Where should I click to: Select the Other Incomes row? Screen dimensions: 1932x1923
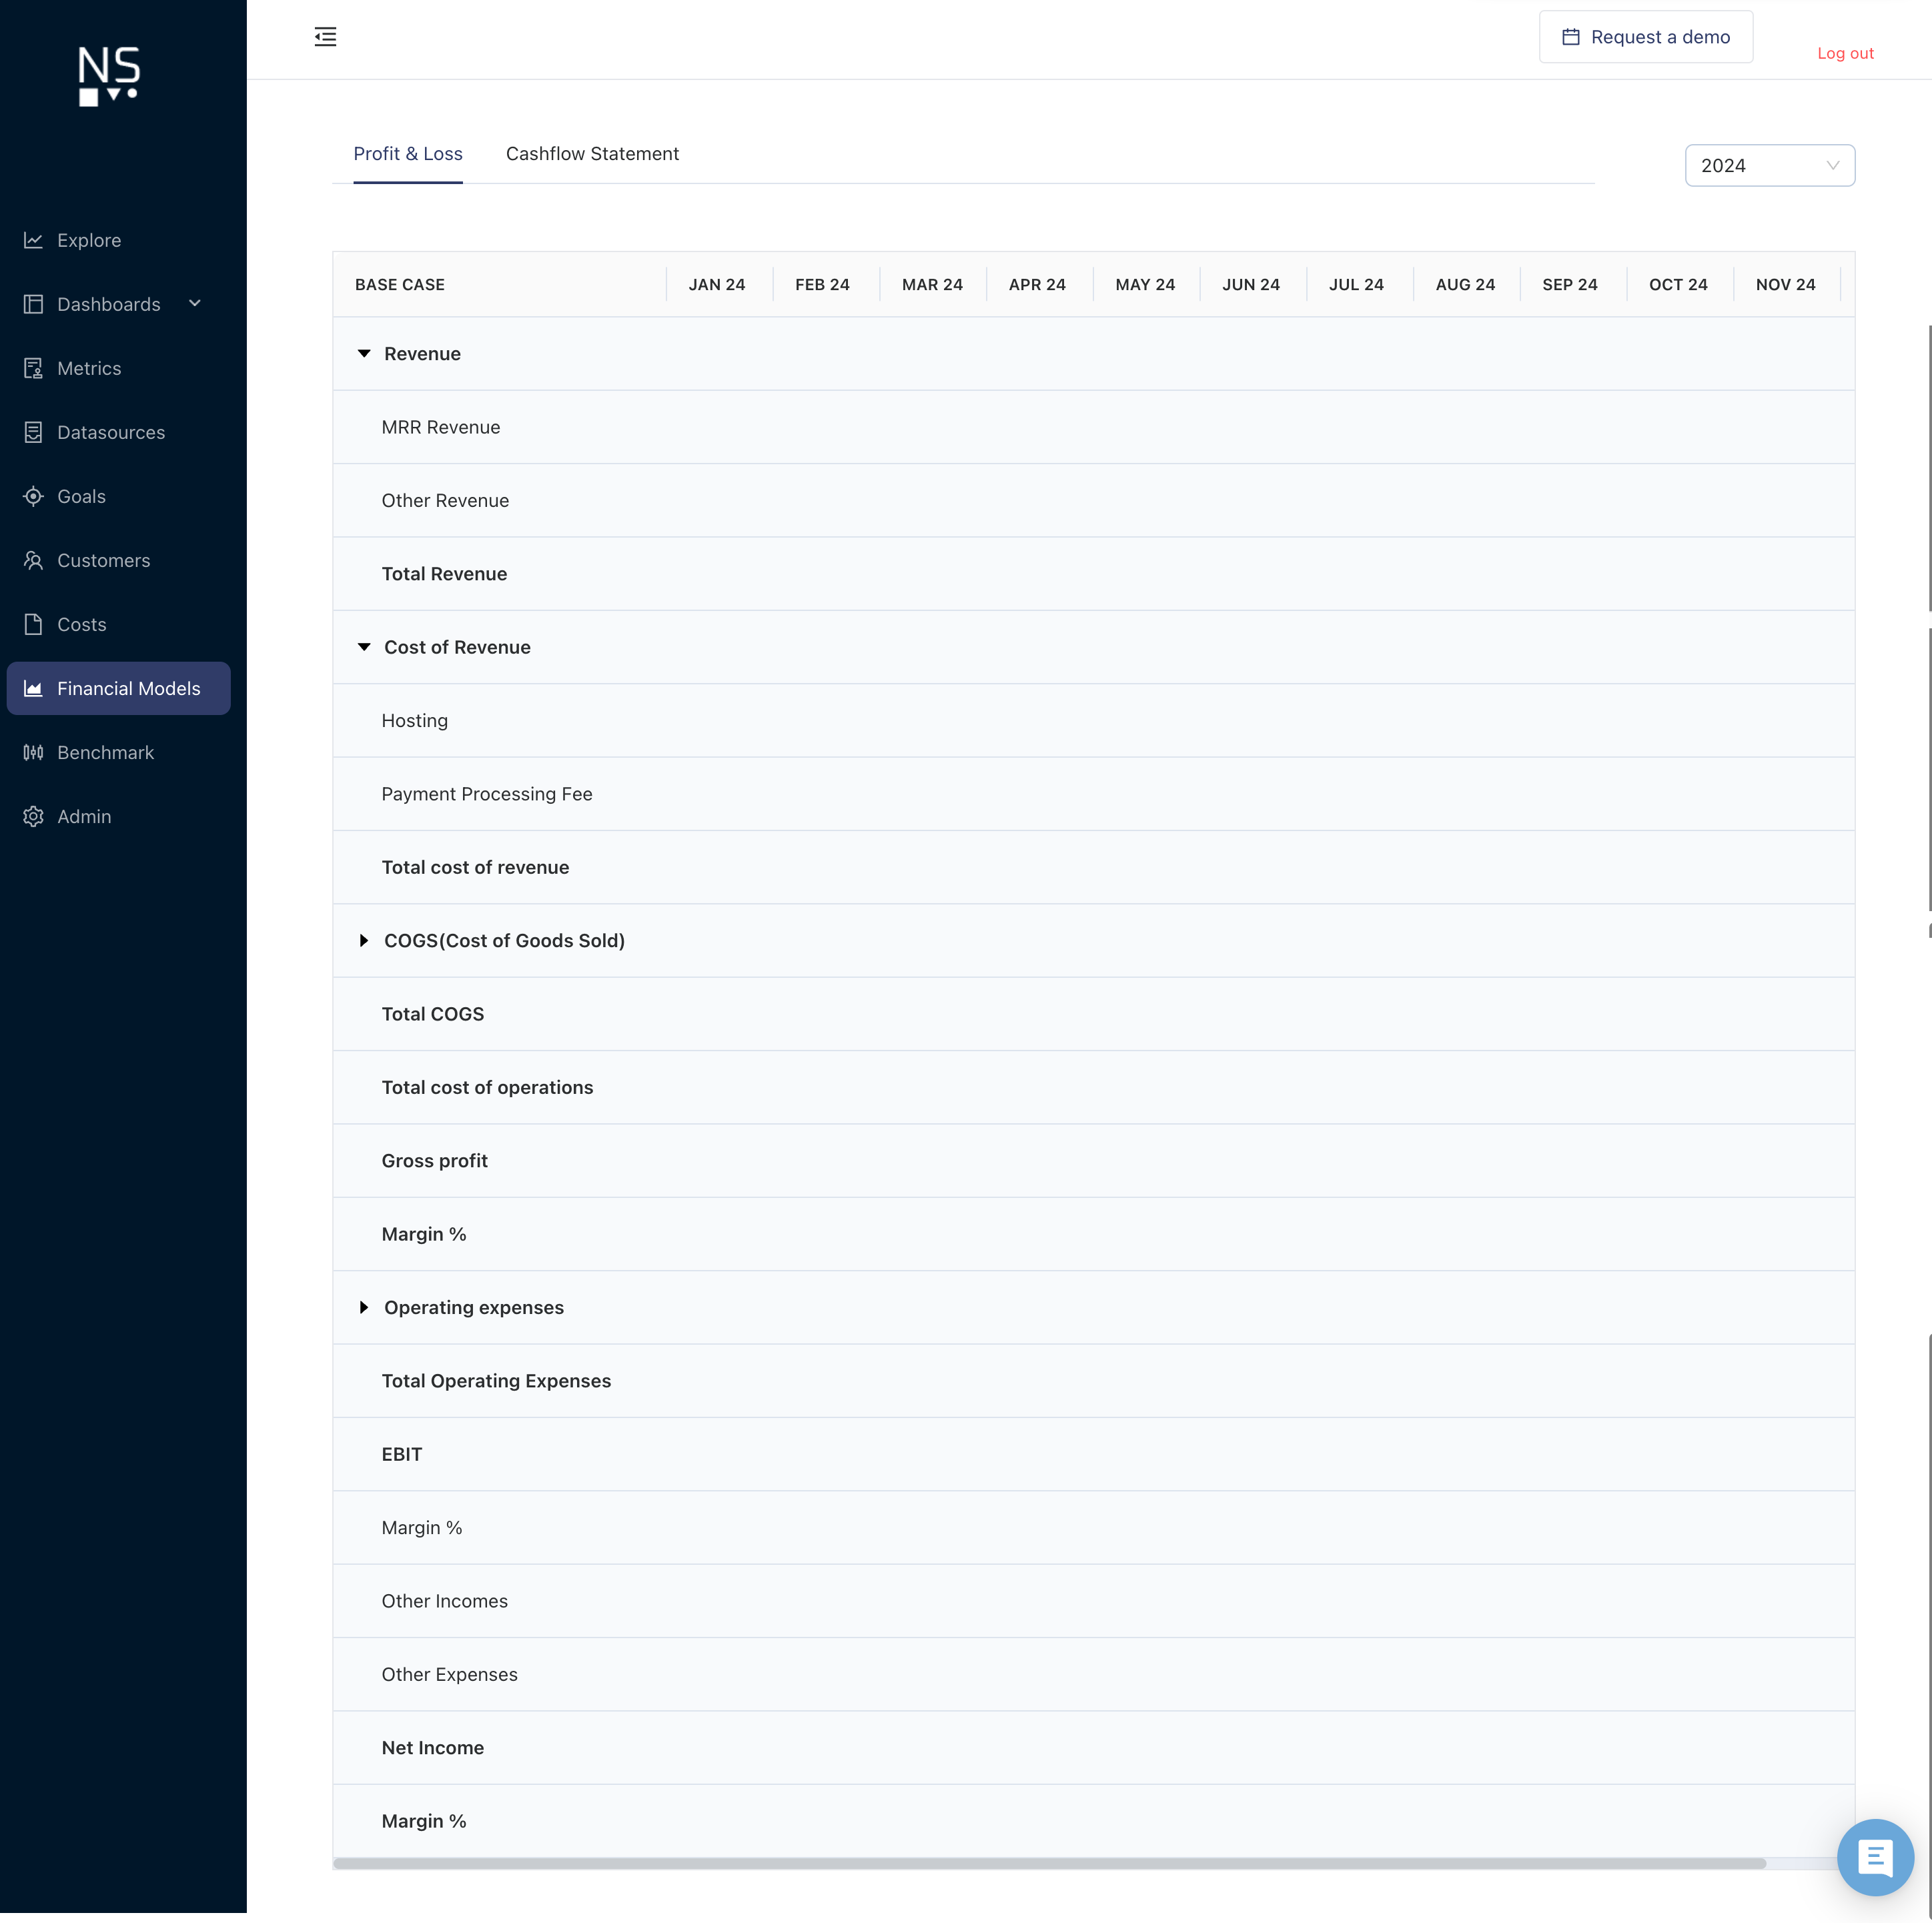pyautogui.click(x=1093, y=1601)
